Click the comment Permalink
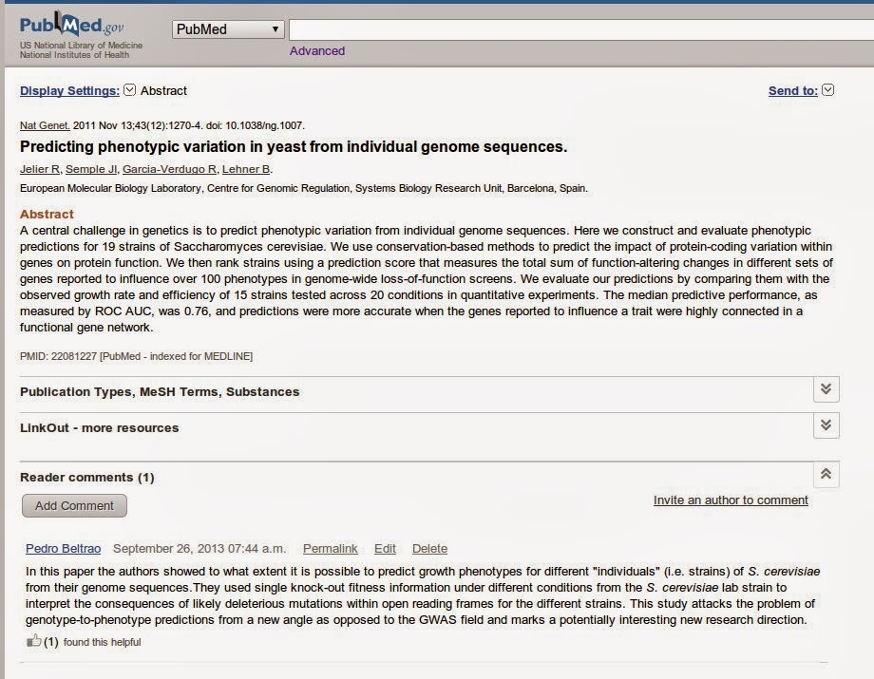 point(330,549)
